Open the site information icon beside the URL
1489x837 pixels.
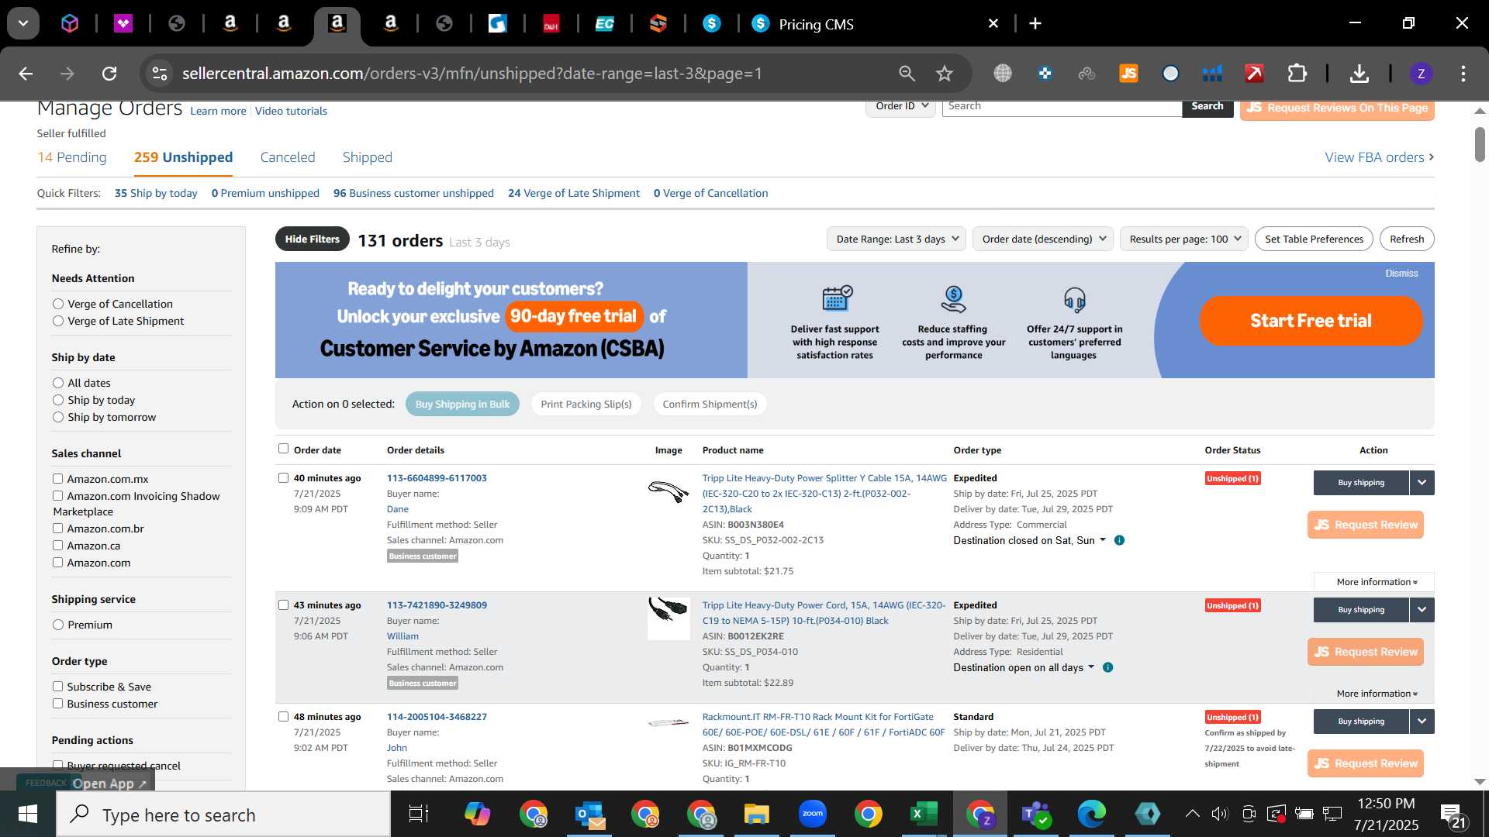[x=160, y=74]
